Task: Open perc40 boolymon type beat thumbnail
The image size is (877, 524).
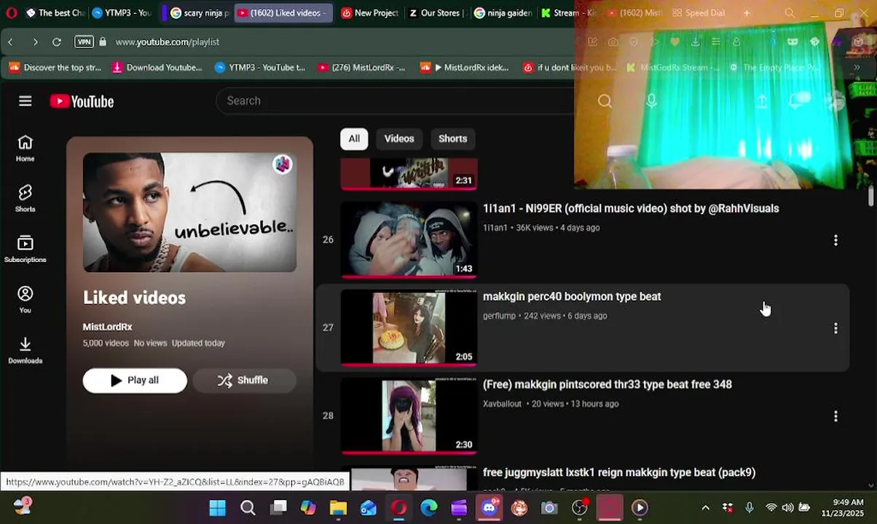Action: pyautogui.click(x=409, y=328)
